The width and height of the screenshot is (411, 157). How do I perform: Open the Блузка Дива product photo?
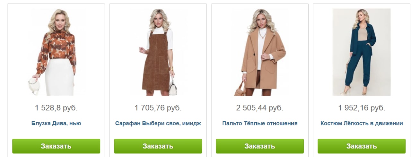pos(56,52)
